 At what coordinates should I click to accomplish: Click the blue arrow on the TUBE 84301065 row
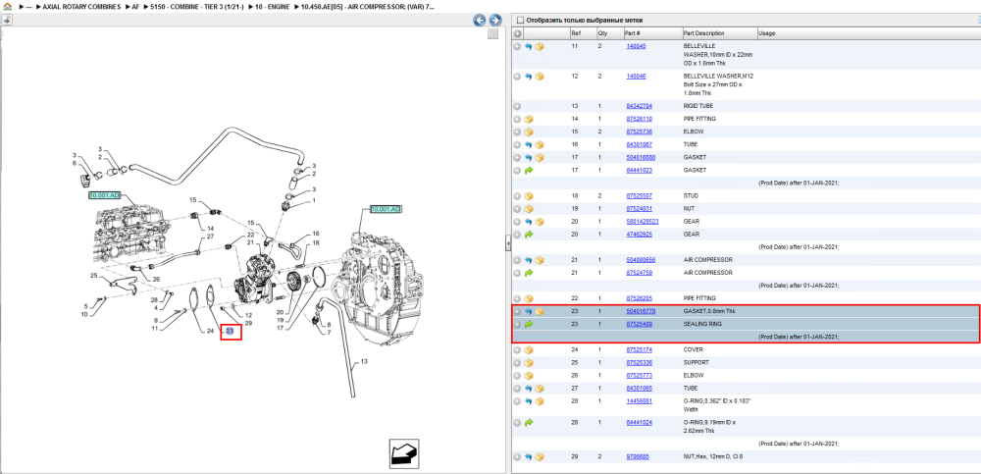click(528, 389)
